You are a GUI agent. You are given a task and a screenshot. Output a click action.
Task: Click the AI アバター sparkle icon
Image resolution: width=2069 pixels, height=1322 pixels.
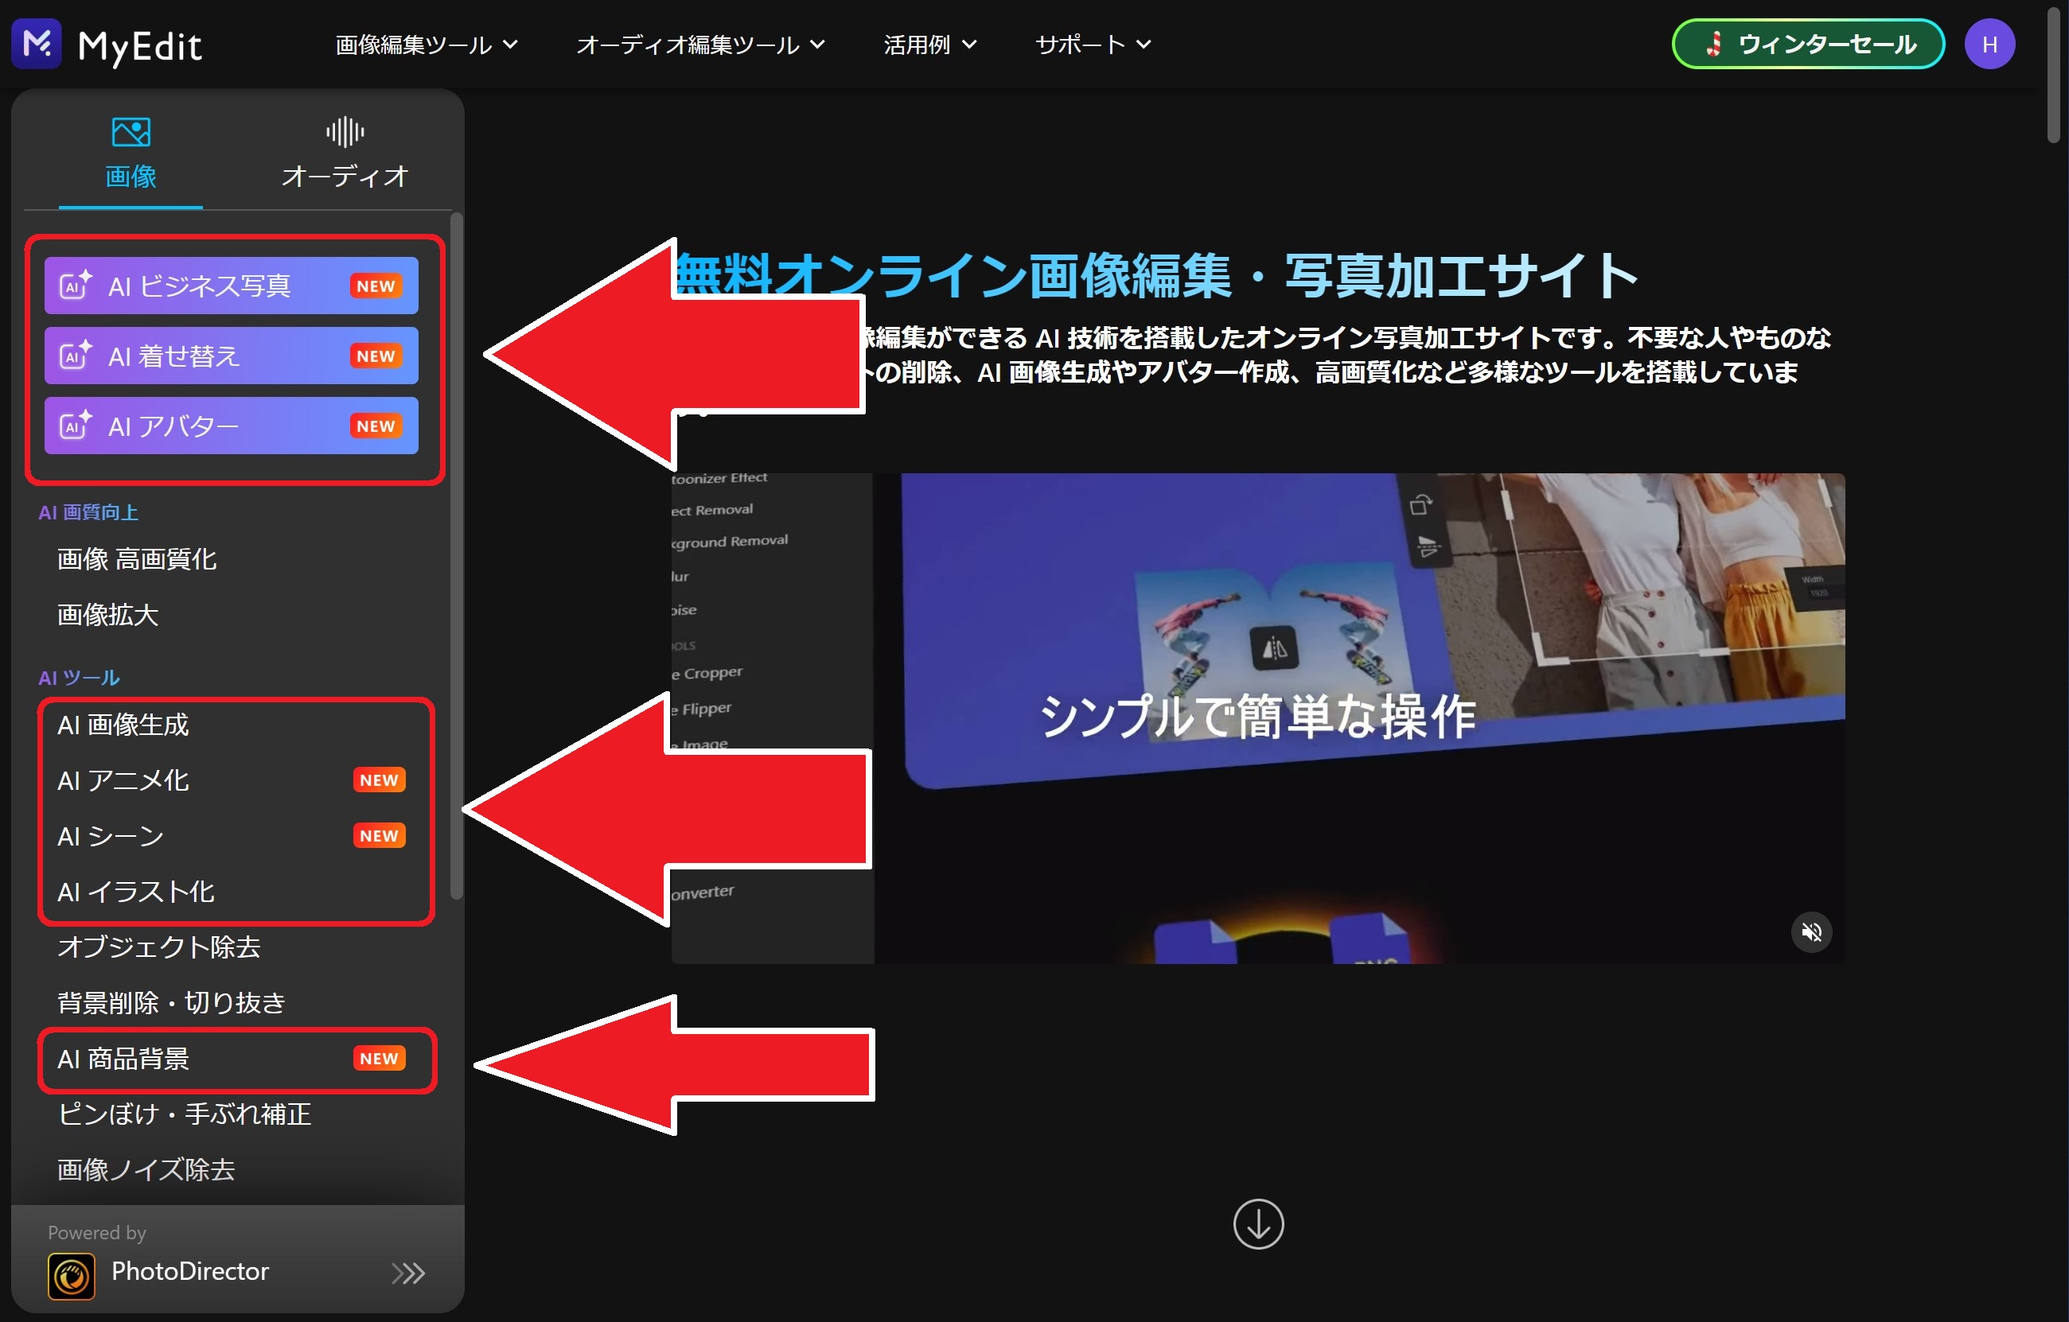tap(75, 426)
